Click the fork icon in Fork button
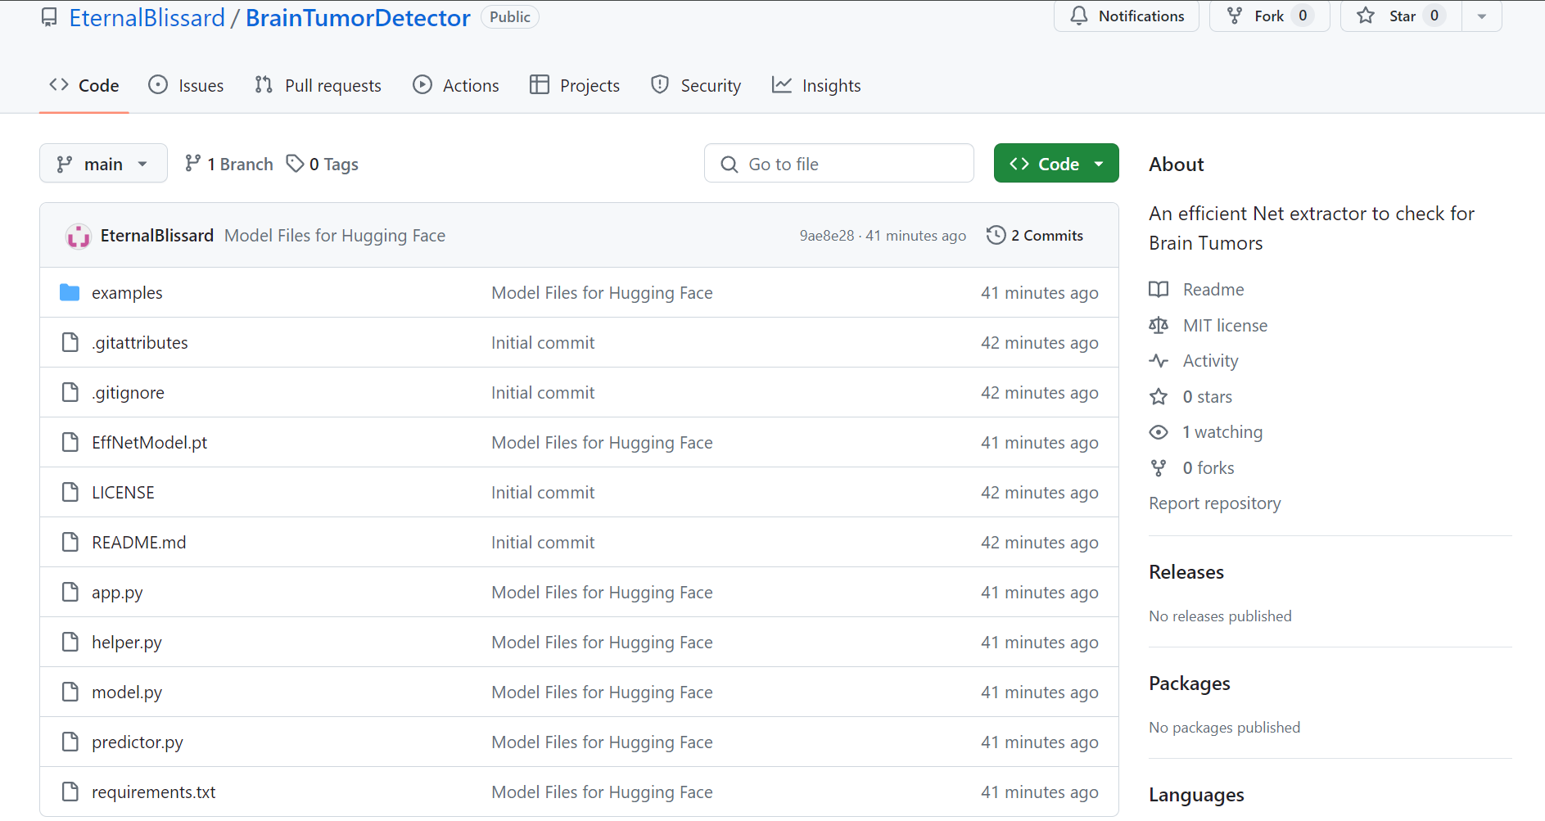Image resolution: width=1545 pixels, height=821 pixels. [x=1235, y=16]
